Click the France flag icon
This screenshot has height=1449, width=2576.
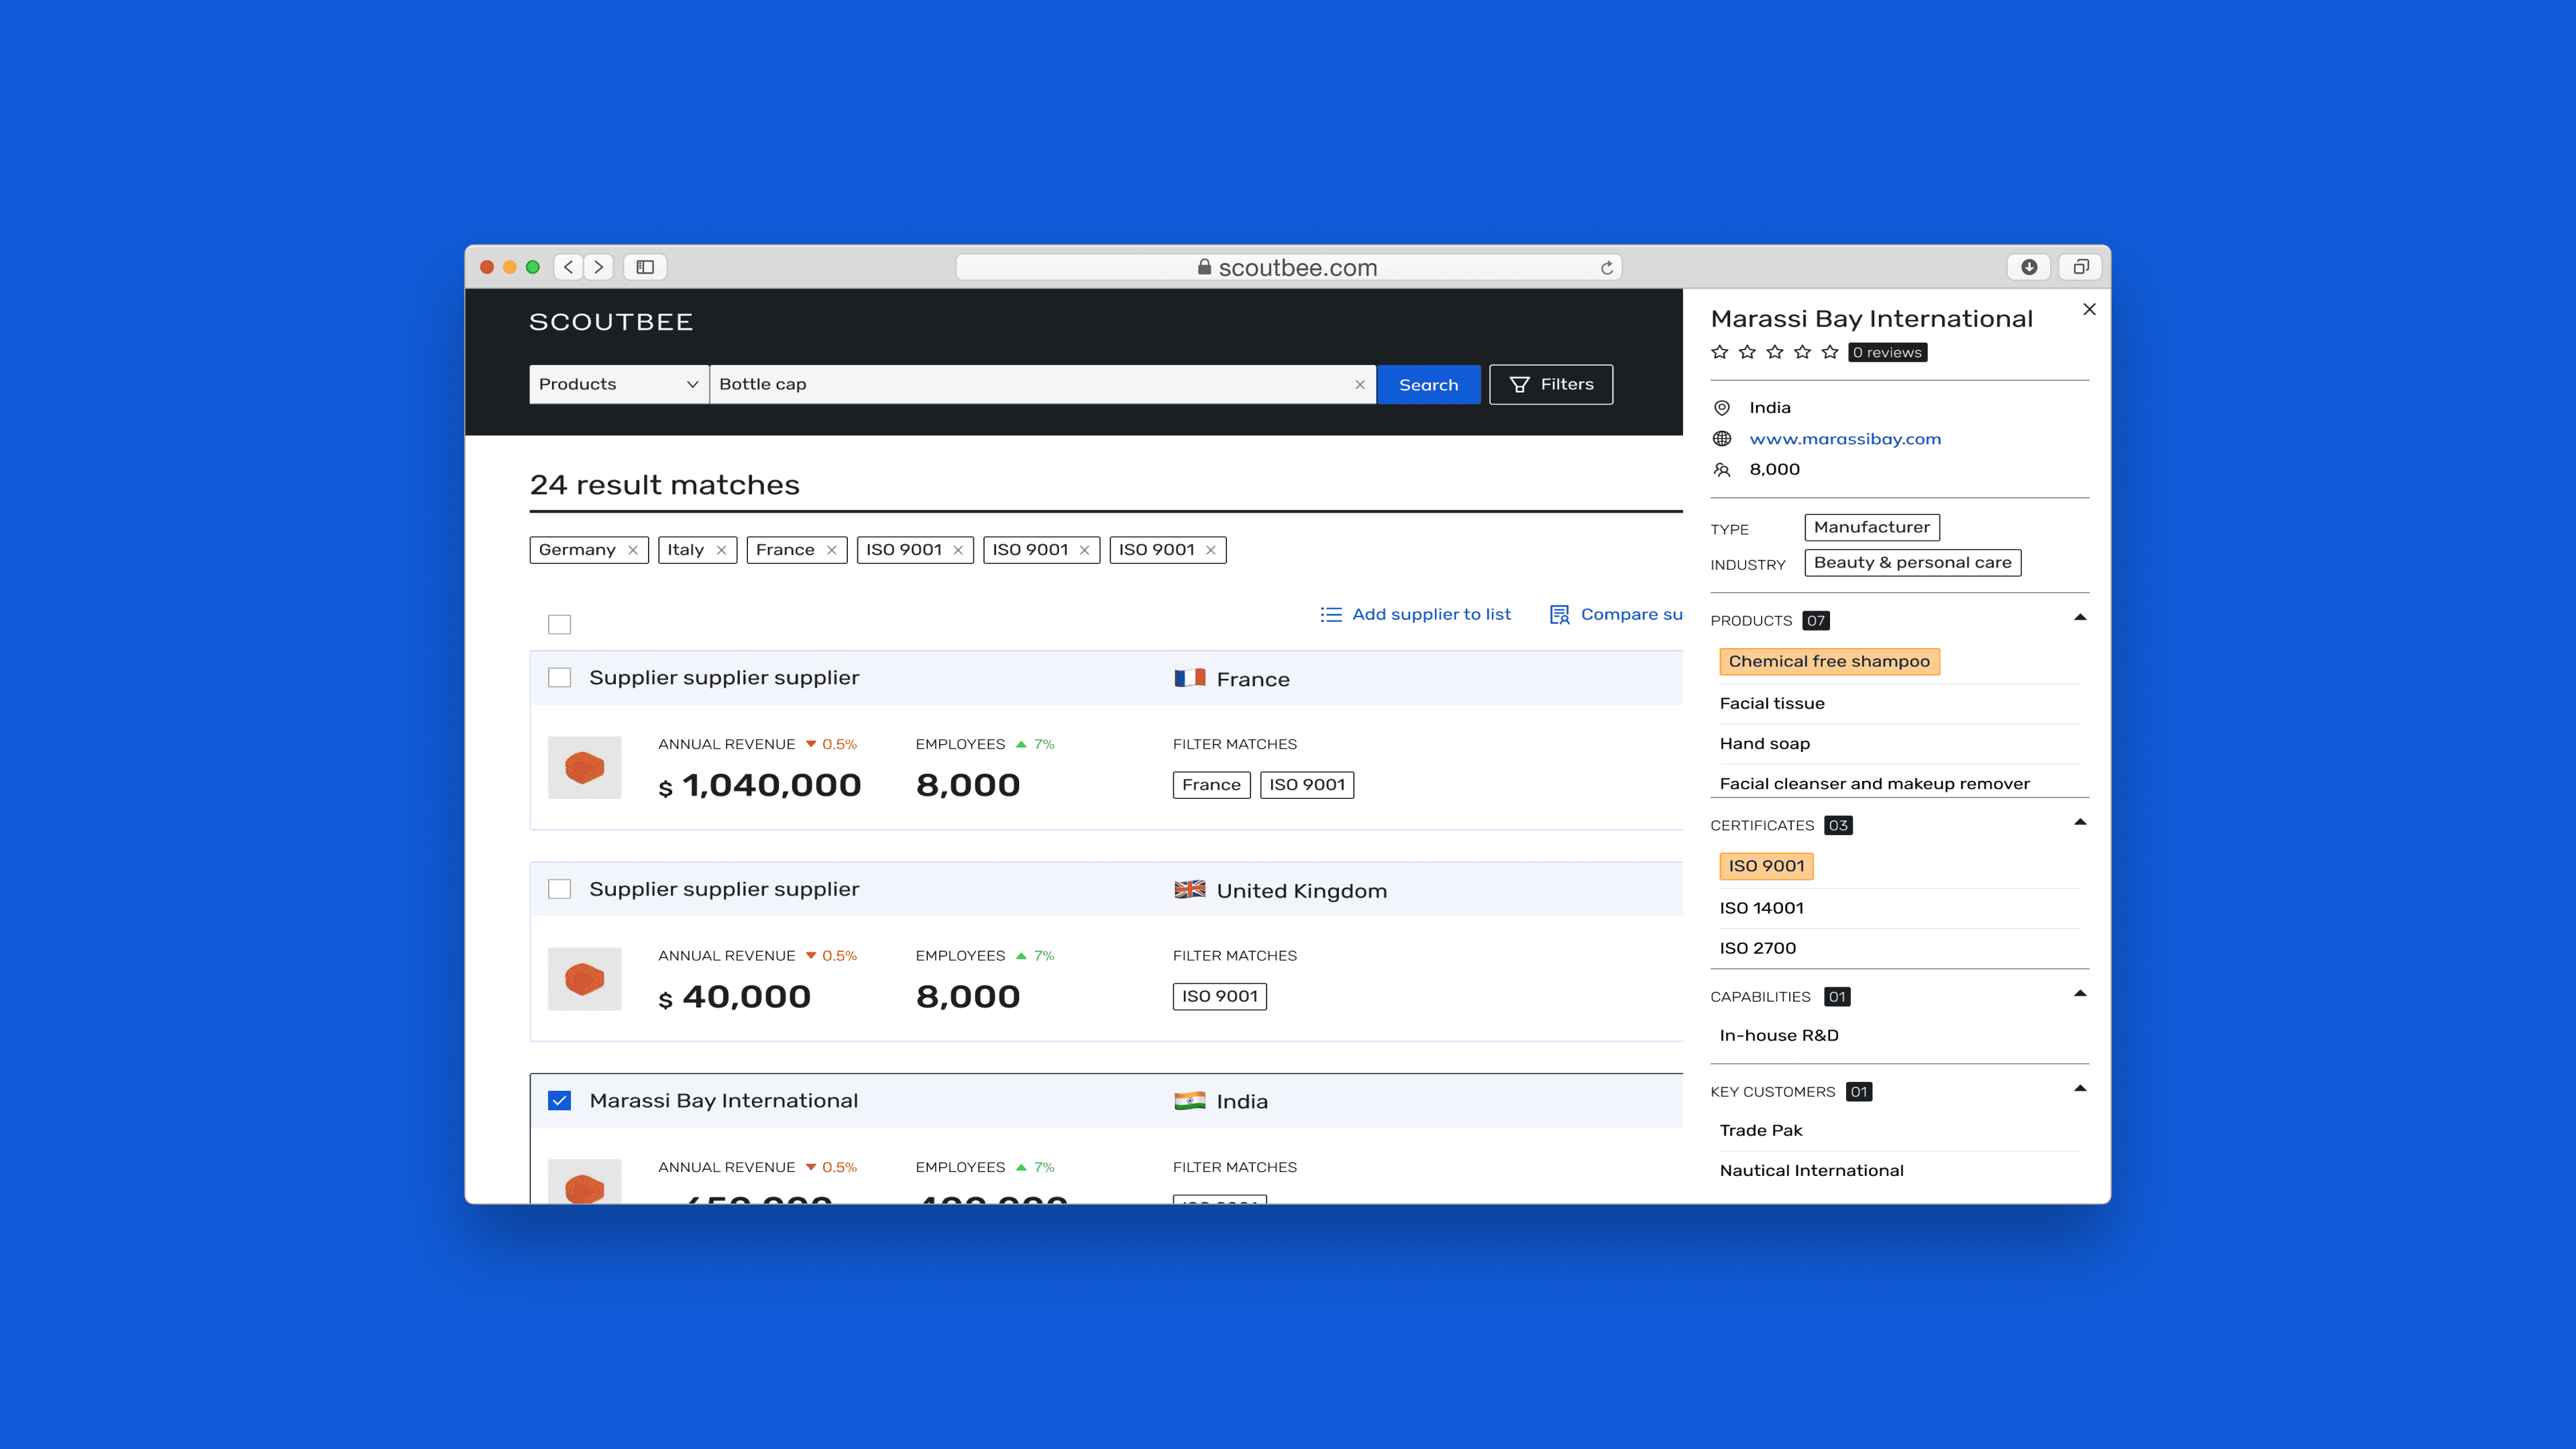click(1190, 678)
